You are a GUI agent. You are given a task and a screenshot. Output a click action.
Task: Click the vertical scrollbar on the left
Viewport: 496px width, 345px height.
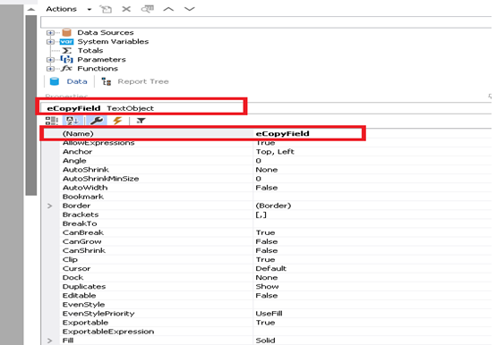click(x=31, y=105)
